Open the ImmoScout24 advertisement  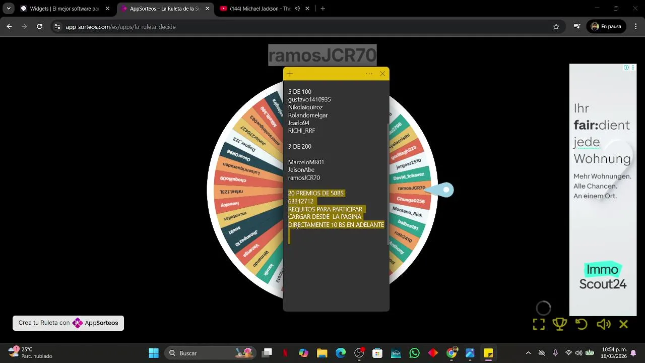coord(603,190)
